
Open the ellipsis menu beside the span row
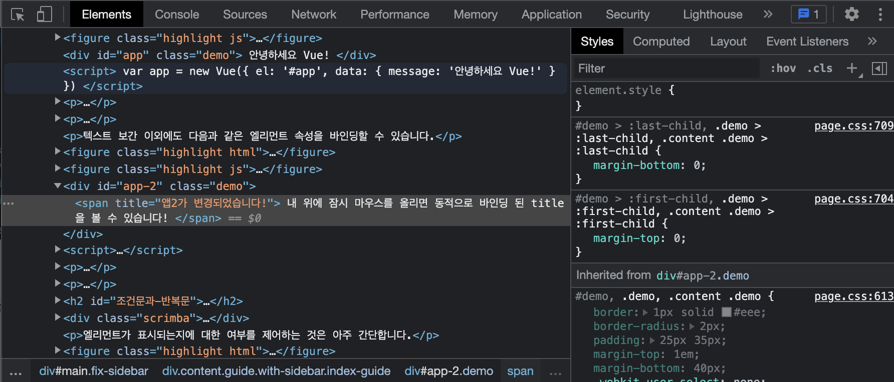tap(9, 203)
